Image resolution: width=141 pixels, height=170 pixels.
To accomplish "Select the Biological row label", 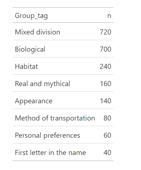I will [x=30, y=49].
